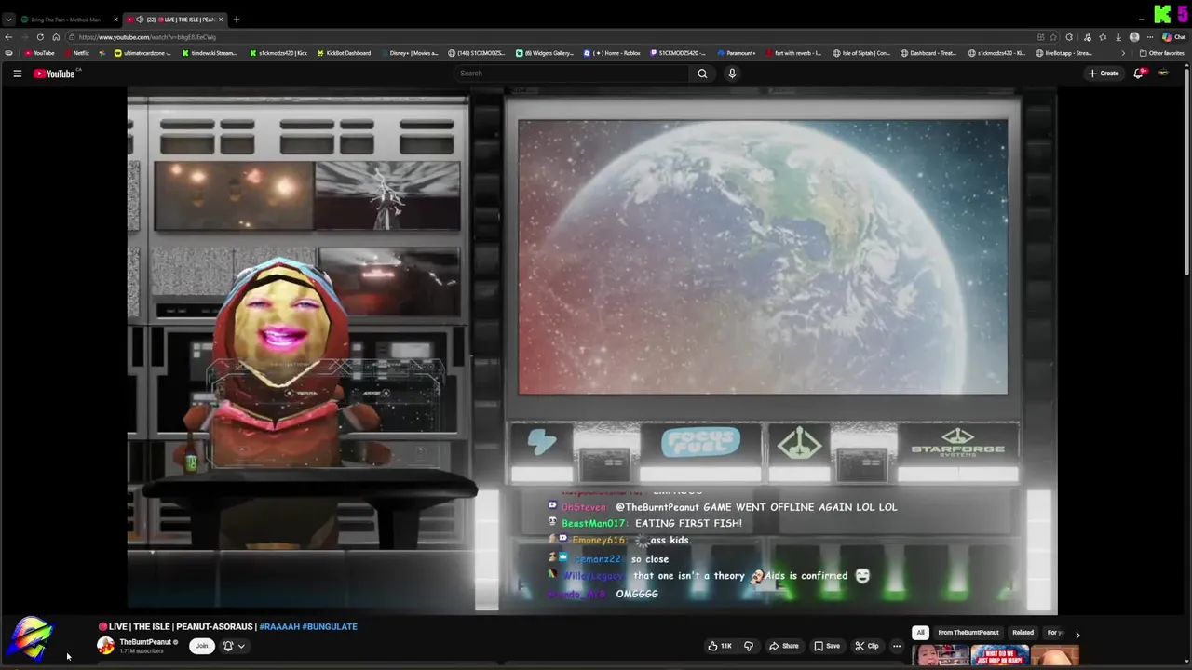Open Netflix bookmark

click(x=76, y=53)
